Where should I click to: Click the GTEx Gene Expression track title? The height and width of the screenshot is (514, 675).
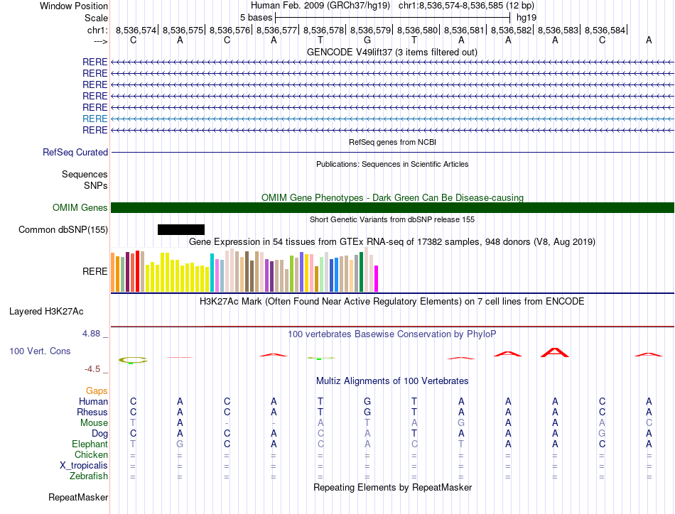pyautogui.click(x=392, y=241)
